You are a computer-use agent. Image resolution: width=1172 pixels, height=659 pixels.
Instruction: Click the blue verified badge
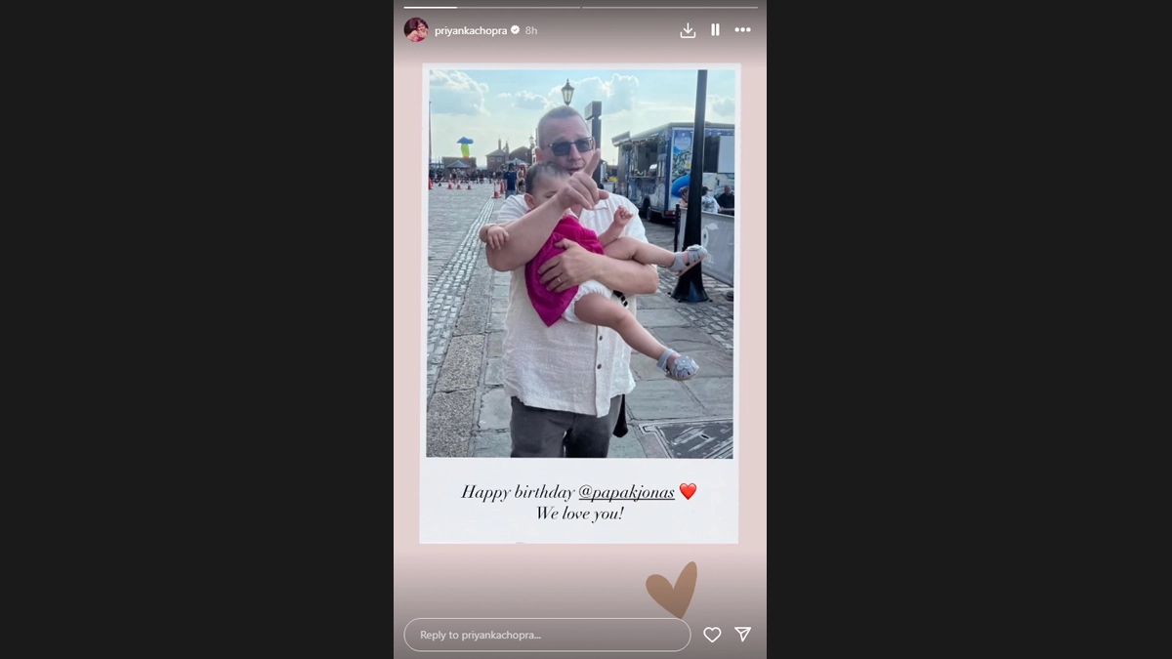516,30
